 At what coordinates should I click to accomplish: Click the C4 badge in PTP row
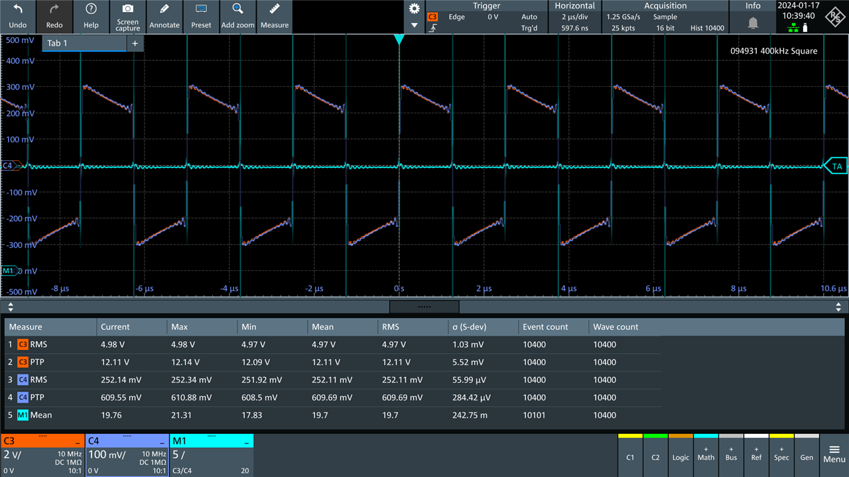23,397
